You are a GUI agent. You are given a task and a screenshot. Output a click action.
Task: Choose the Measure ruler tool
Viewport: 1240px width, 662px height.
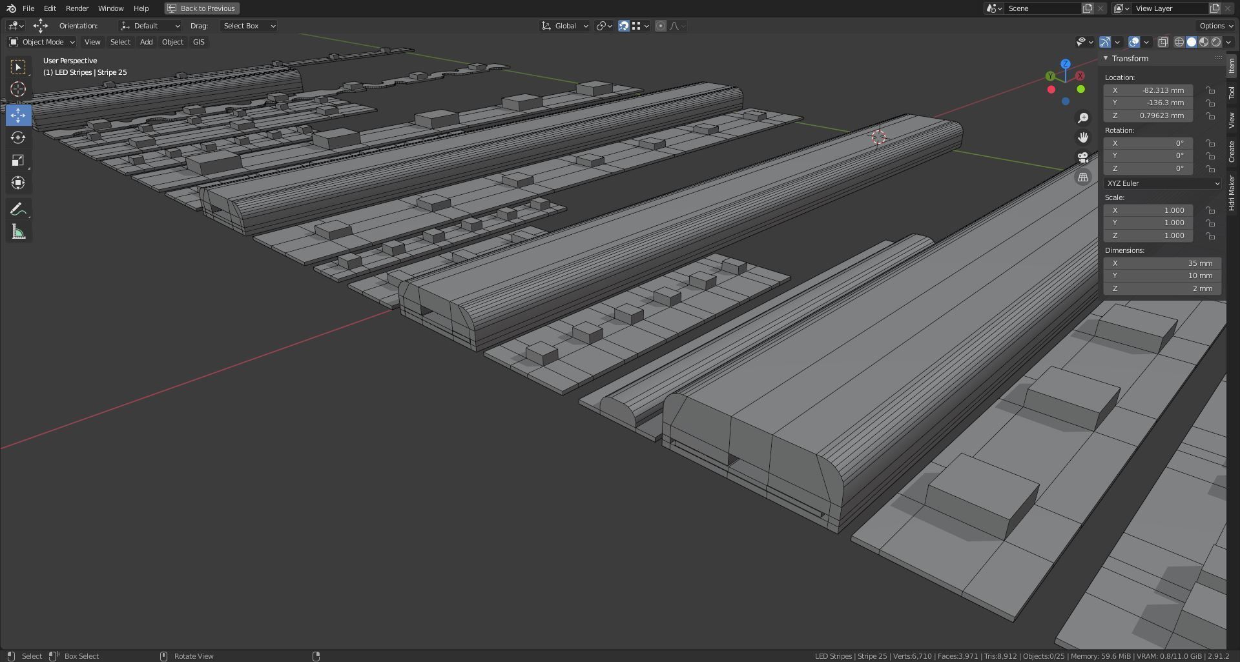[18, 232]
